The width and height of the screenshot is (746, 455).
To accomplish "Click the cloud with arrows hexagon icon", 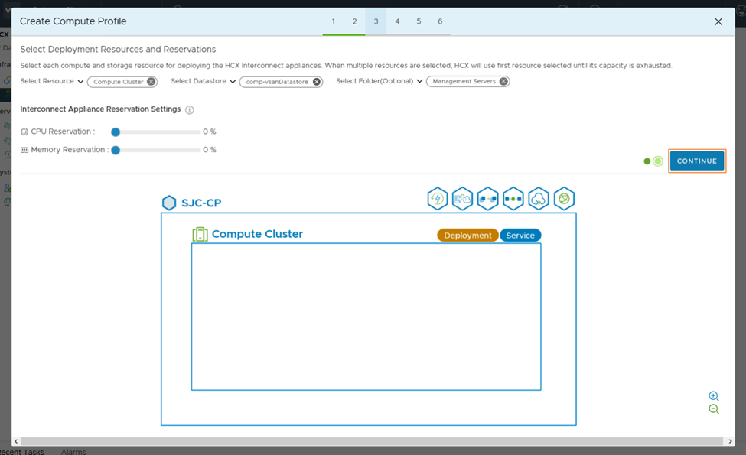I will pos(539,199).
